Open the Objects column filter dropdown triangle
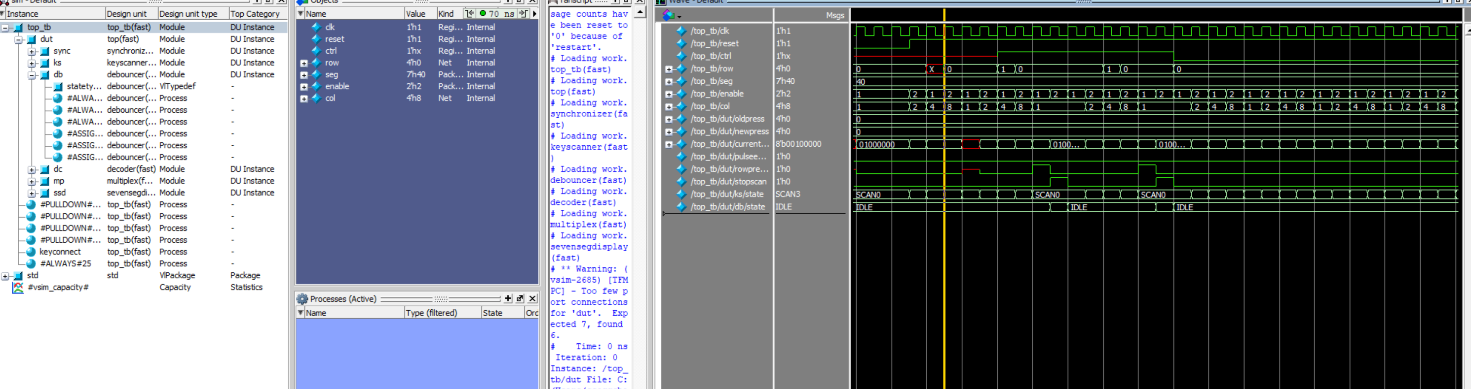Image resolution: width=1471 pixels, height=389 pixels. coord(301,14)
